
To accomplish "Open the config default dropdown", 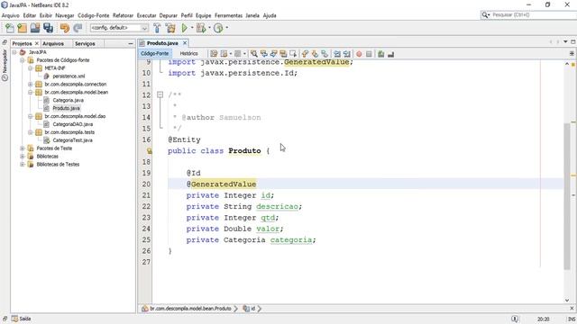I will pos(119,28).
